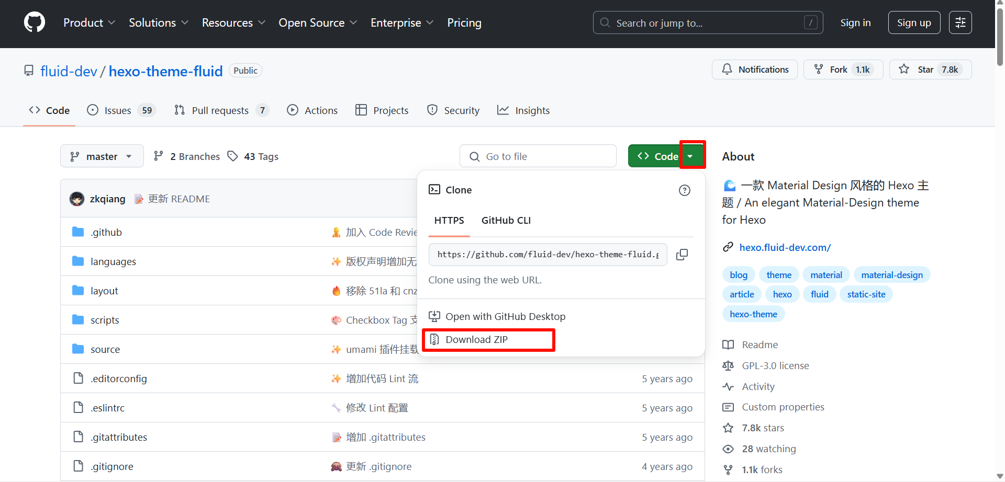Click the GitHub logo home icon

pos(35,22)
